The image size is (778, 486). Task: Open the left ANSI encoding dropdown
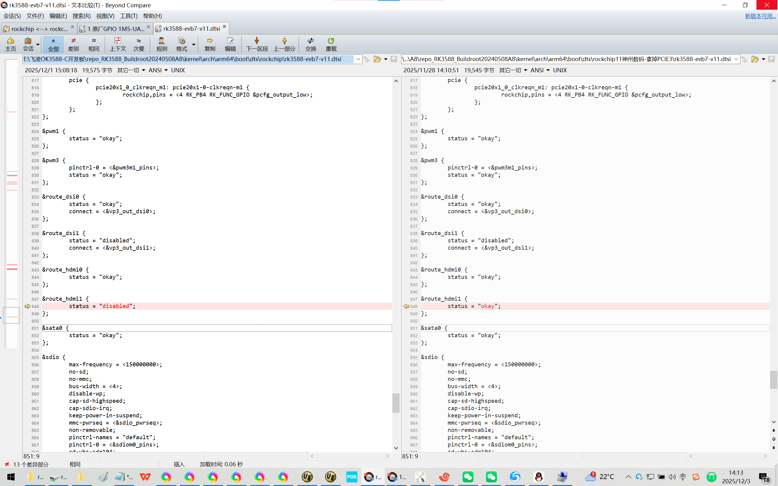[158, 70]
